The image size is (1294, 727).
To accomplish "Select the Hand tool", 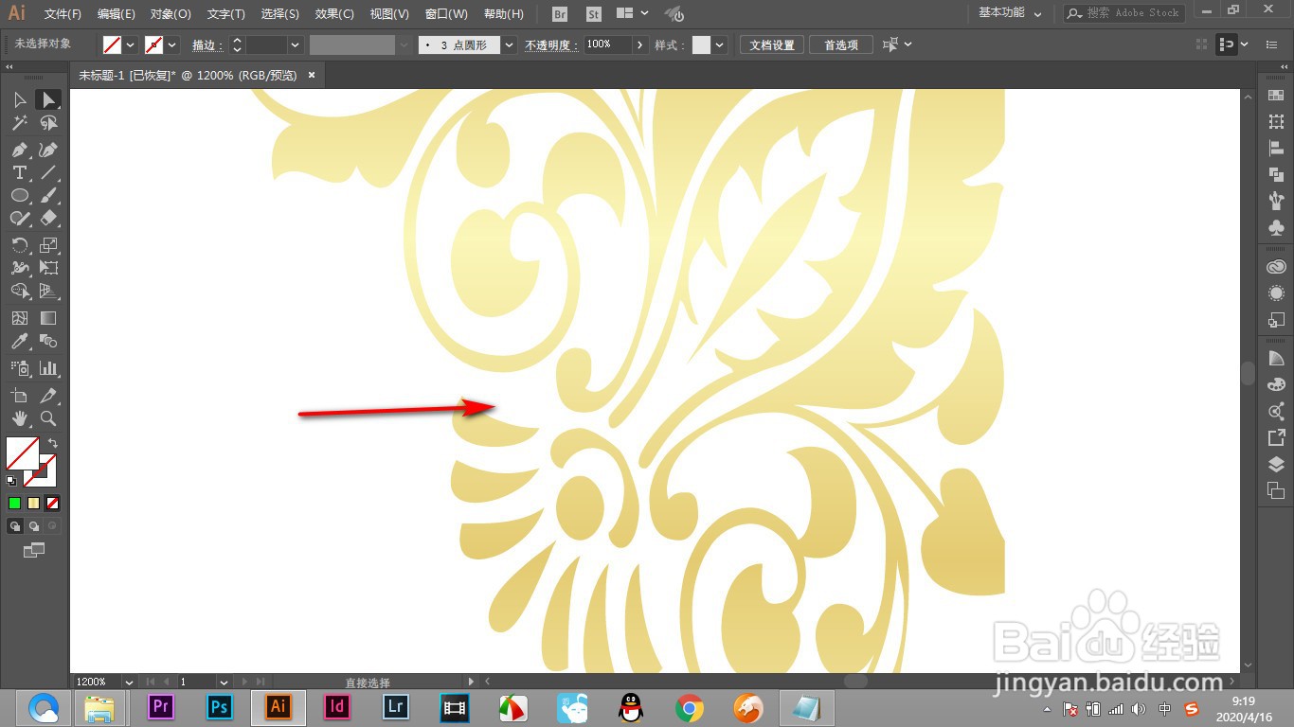I will tap(20, 417).
